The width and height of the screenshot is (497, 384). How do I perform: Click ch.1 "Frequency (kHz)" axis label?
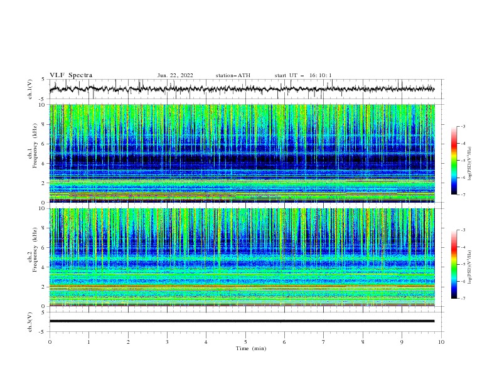[x=35, y=144]
